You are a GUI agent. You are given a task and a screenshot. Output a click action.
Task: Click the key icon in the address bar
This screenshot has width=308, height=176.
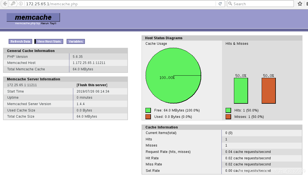[13, 4]
